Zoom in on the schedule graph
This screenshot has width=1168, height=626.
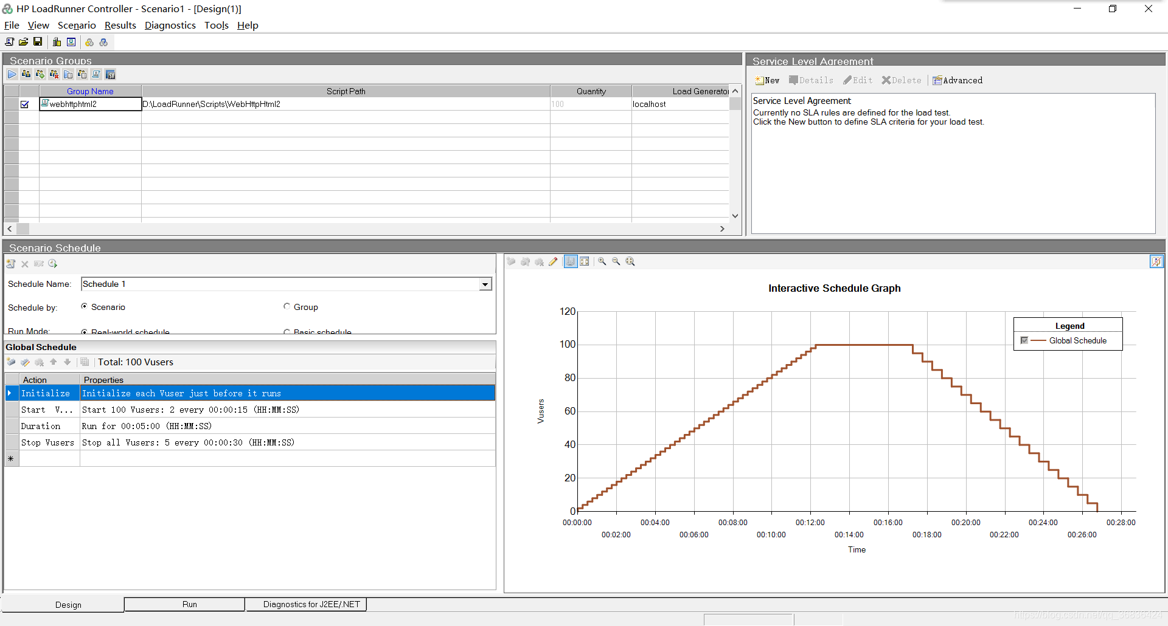click(602, 261)
